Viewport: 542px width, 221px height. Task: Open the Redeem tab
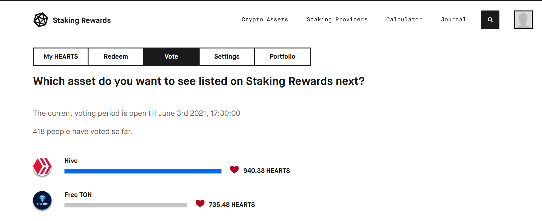[116, 57]
